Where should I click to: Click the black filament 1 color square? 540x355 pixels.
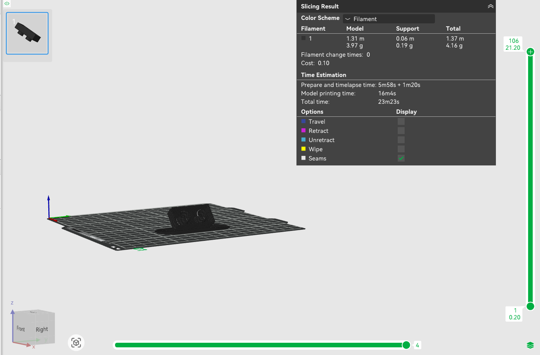click(x=303, y=38)
